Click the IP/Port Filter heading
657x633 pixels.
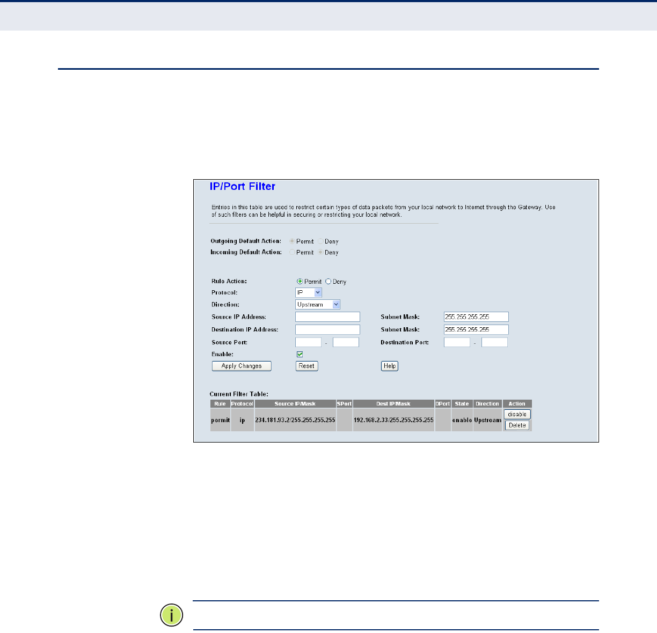tap(243, 187)
